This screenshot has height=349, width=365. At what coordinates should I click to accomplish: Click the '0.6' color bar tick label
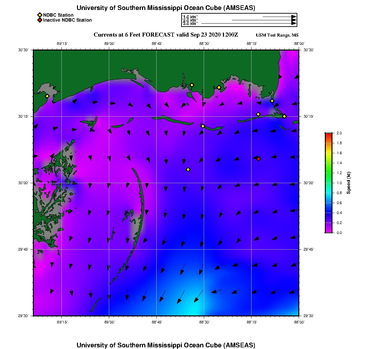tap(339, 203)
